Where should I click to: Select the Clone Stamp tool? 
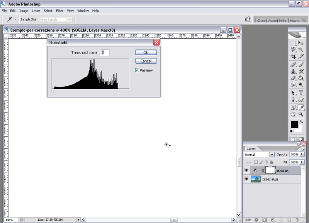pos(293,71)
